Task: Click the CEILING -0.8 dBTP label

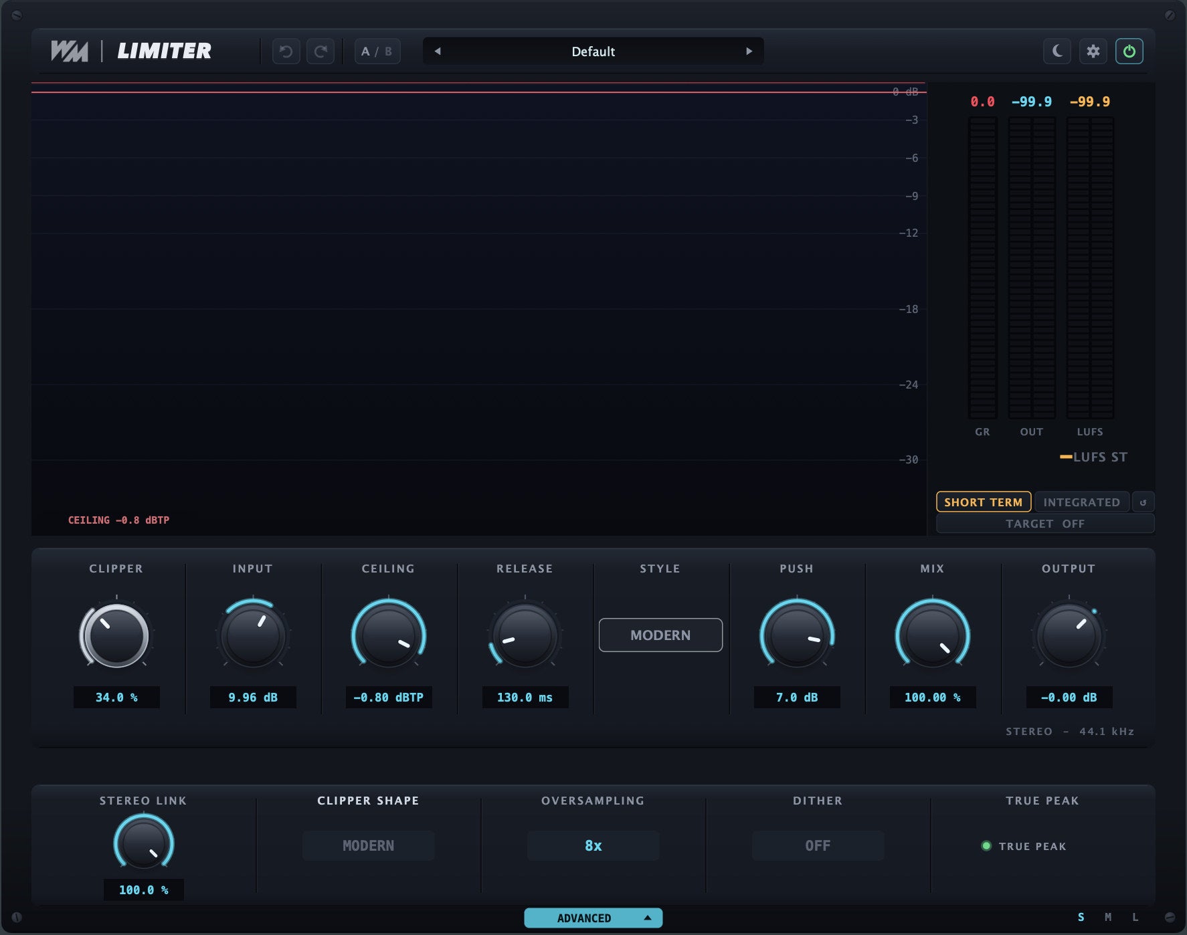Action: [x=118, y=520]
